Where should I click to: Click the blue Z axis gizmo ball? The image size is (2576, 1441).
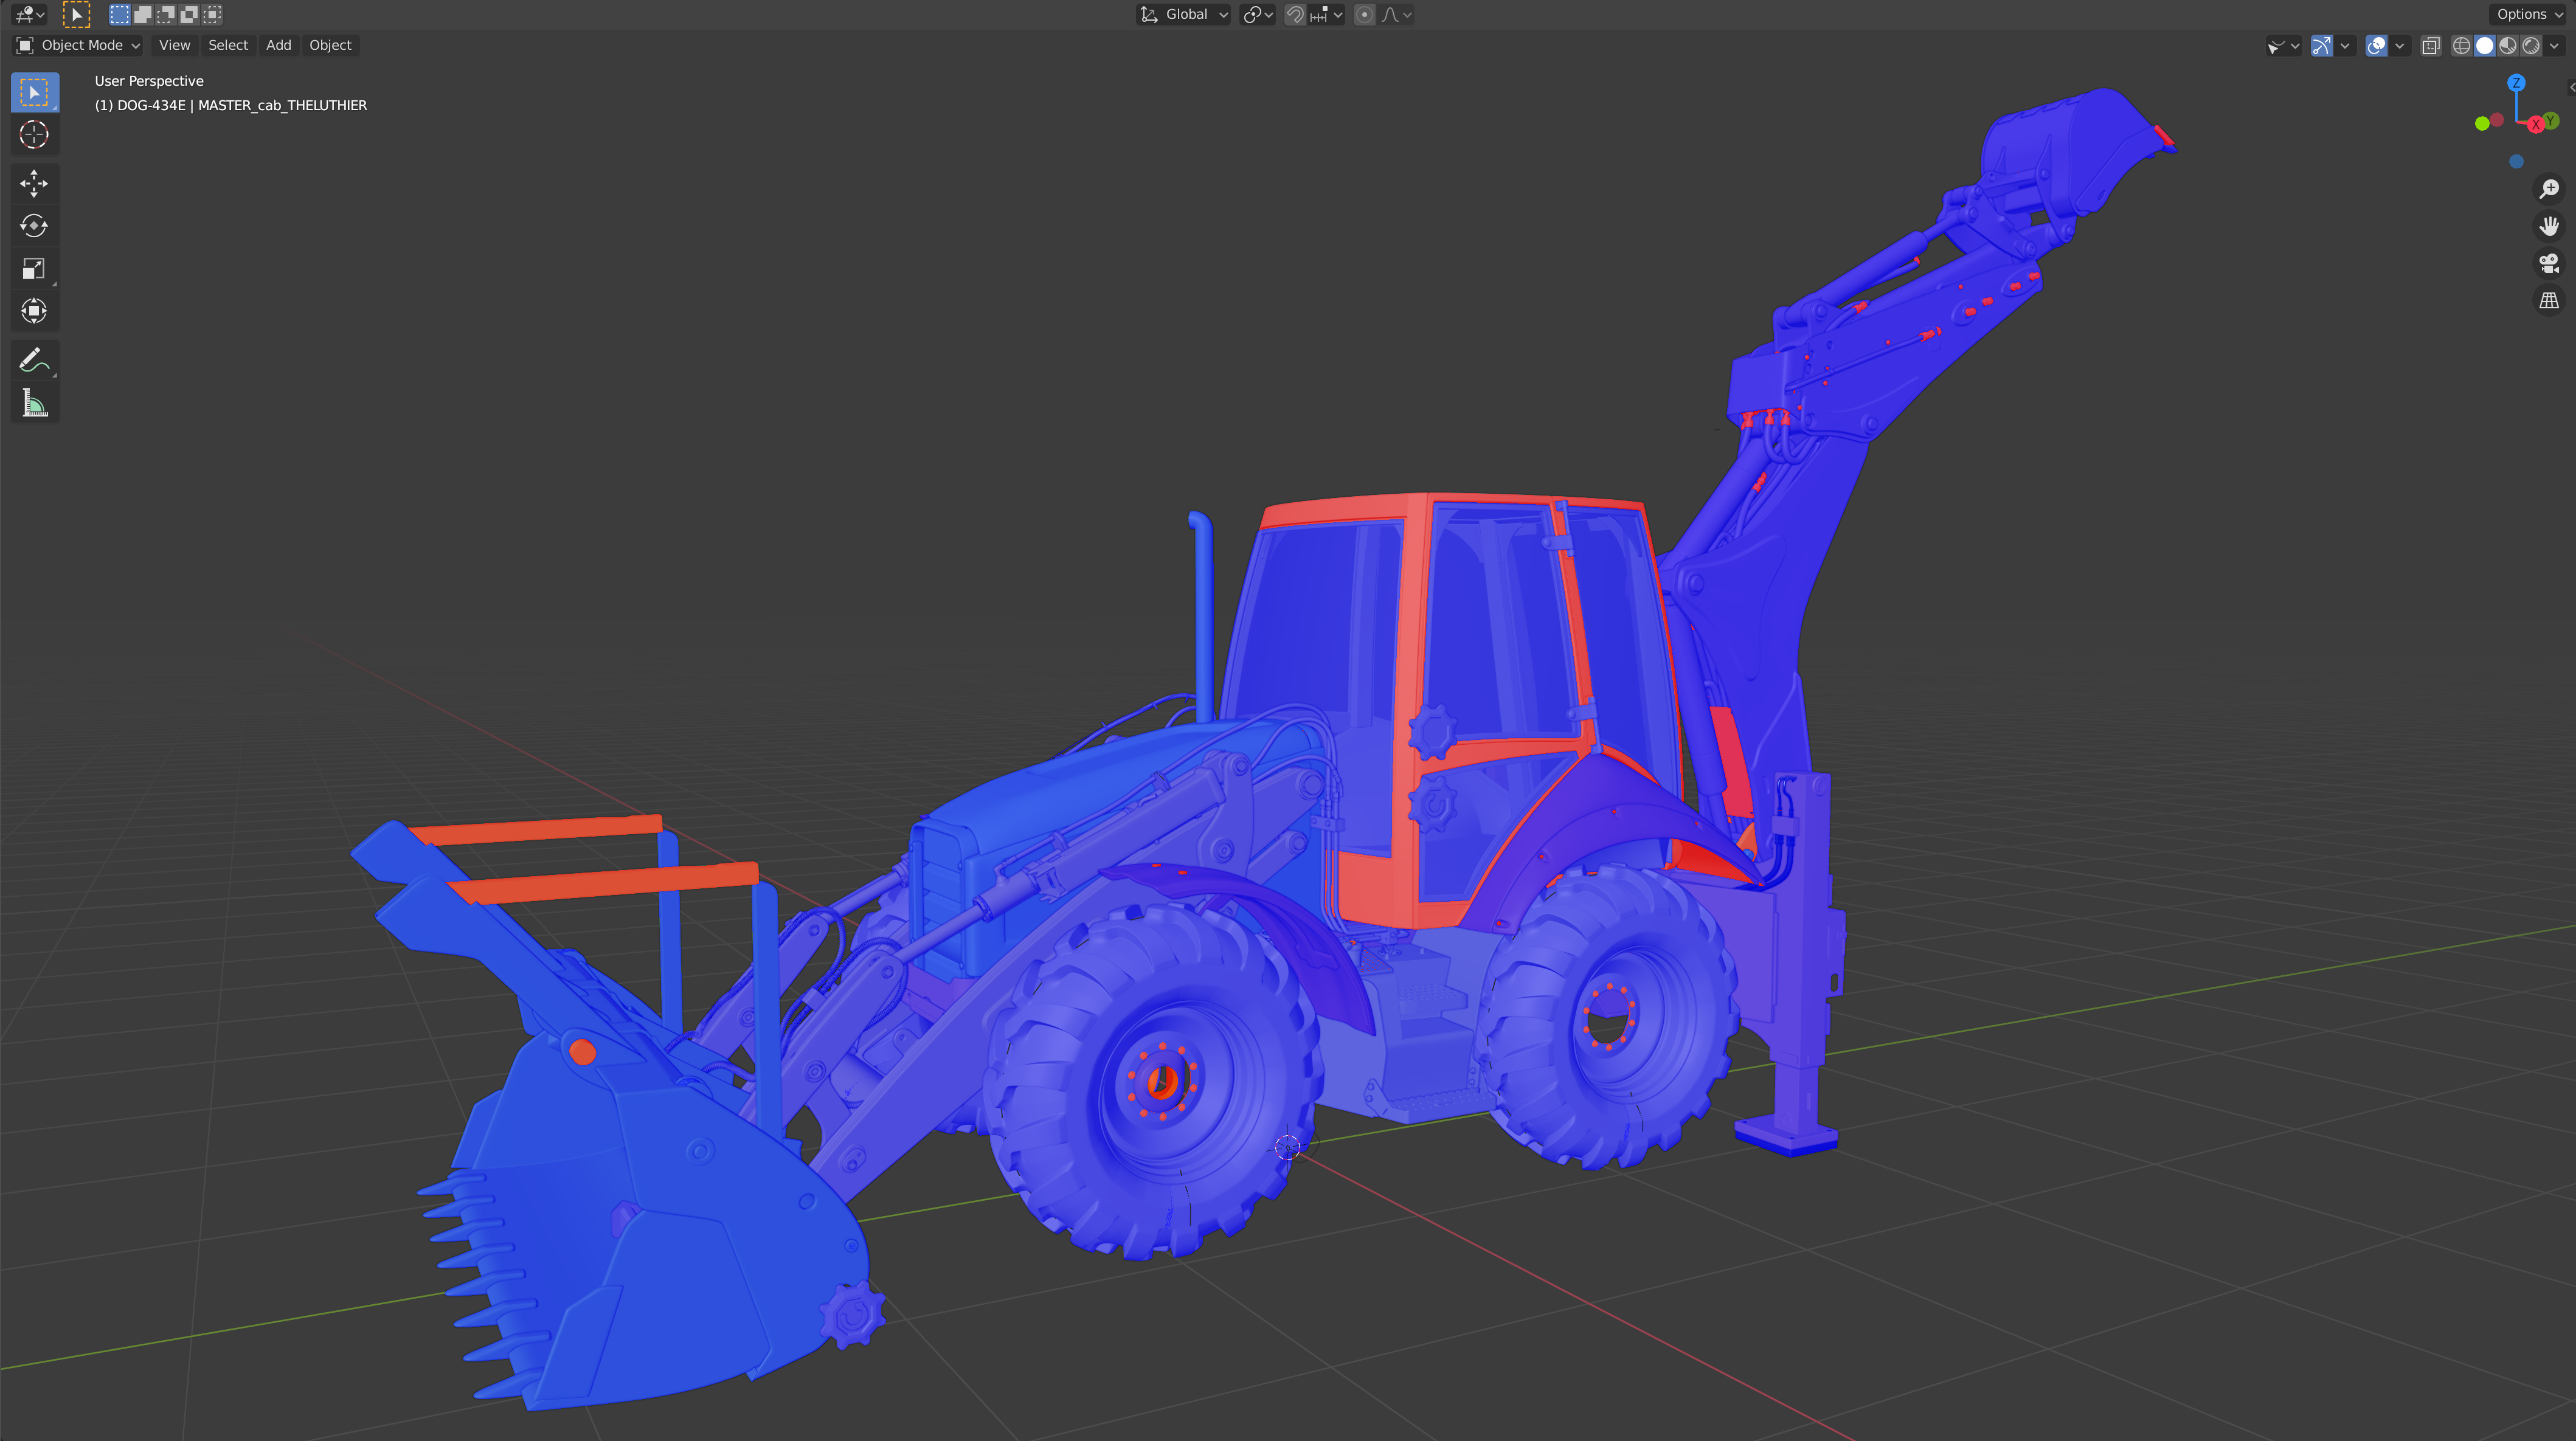[2516, 83]
